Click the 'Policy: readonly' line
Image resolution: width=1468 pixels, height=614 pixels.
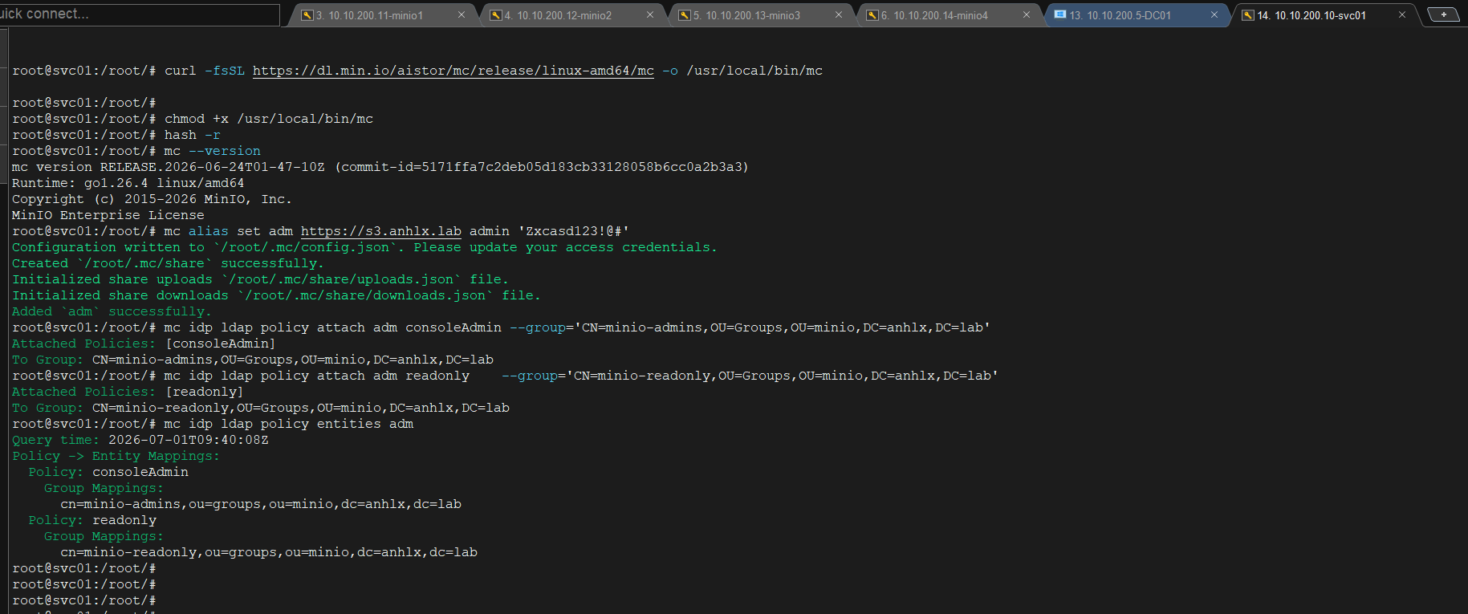(x=92, y=520)
